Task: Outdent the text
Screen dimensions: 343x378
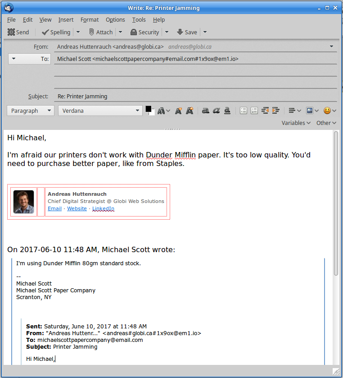Action: coord(265,111)
